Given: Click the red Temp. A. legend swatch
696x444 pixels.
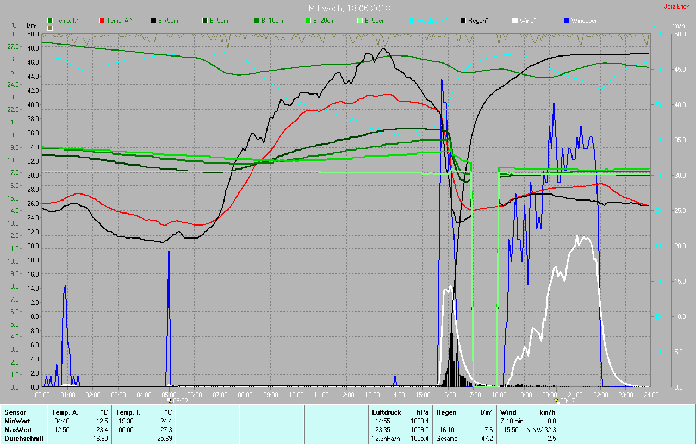Looking at the screenshot, I should pyautogui.click(x=102, y=21).
